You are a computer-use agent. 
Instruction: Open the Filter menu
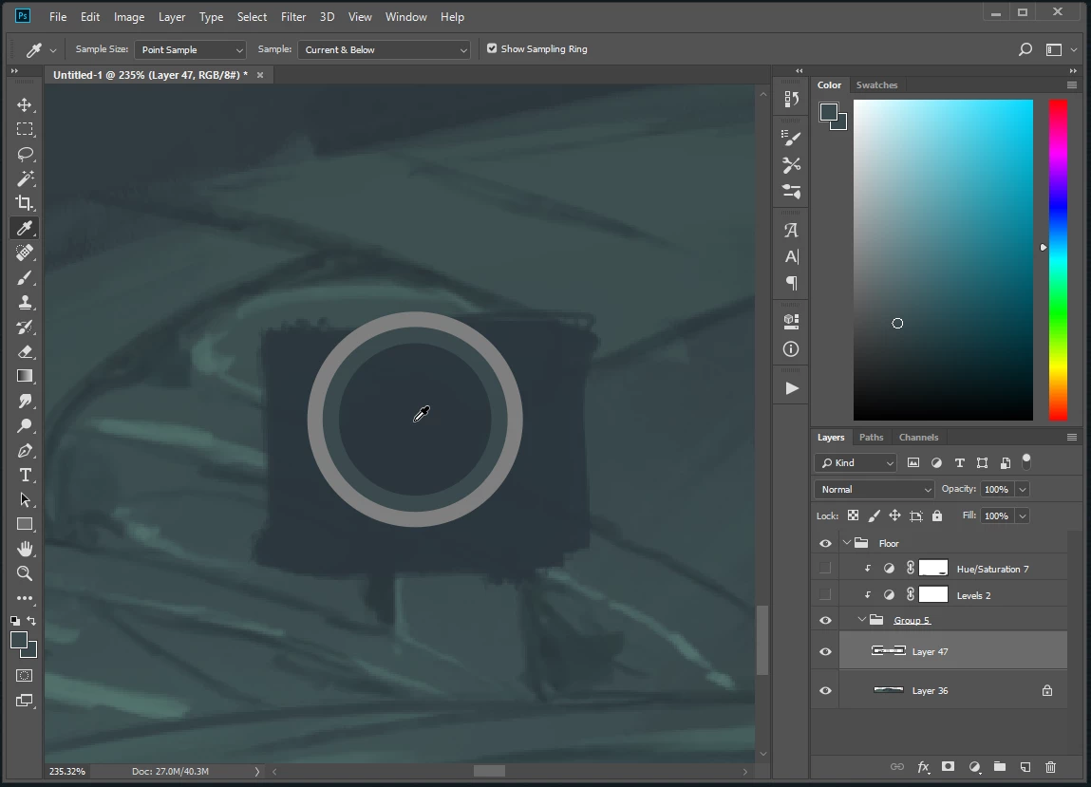coord(293,17)
